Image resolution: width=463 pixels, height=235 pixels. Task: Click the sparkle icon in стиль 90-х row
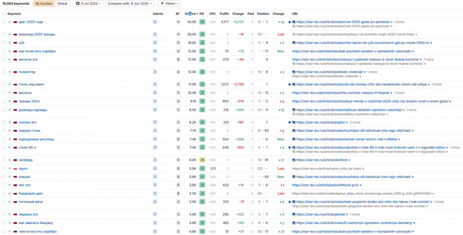point(290,147)
